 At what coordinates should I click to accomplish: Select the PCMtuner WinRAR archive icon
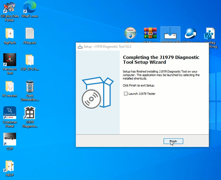pyautogui.click(x=150, y=34)
